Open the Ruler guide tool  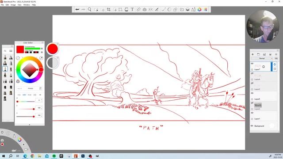tap(138, 10)
